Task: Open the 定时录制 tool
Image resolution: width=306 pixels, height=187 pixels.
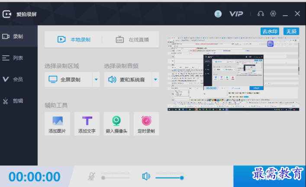Action: (x=146, y=124)
